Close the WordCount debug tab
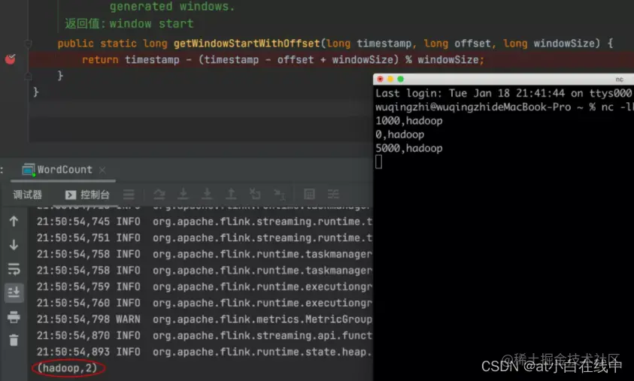Image resolution: width=634 pixels, height=381 pixels. coord(102,170)
